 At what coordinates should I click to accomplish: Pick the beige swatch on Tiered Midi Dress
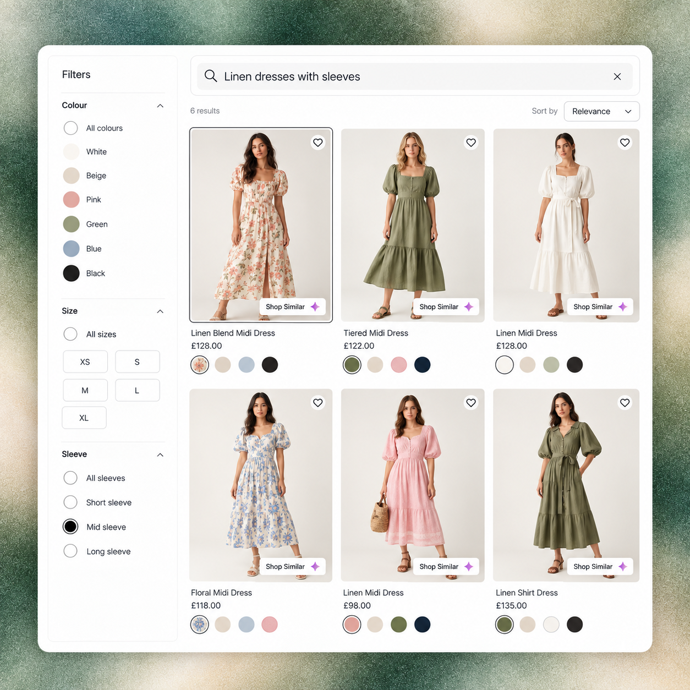(375, 364)
